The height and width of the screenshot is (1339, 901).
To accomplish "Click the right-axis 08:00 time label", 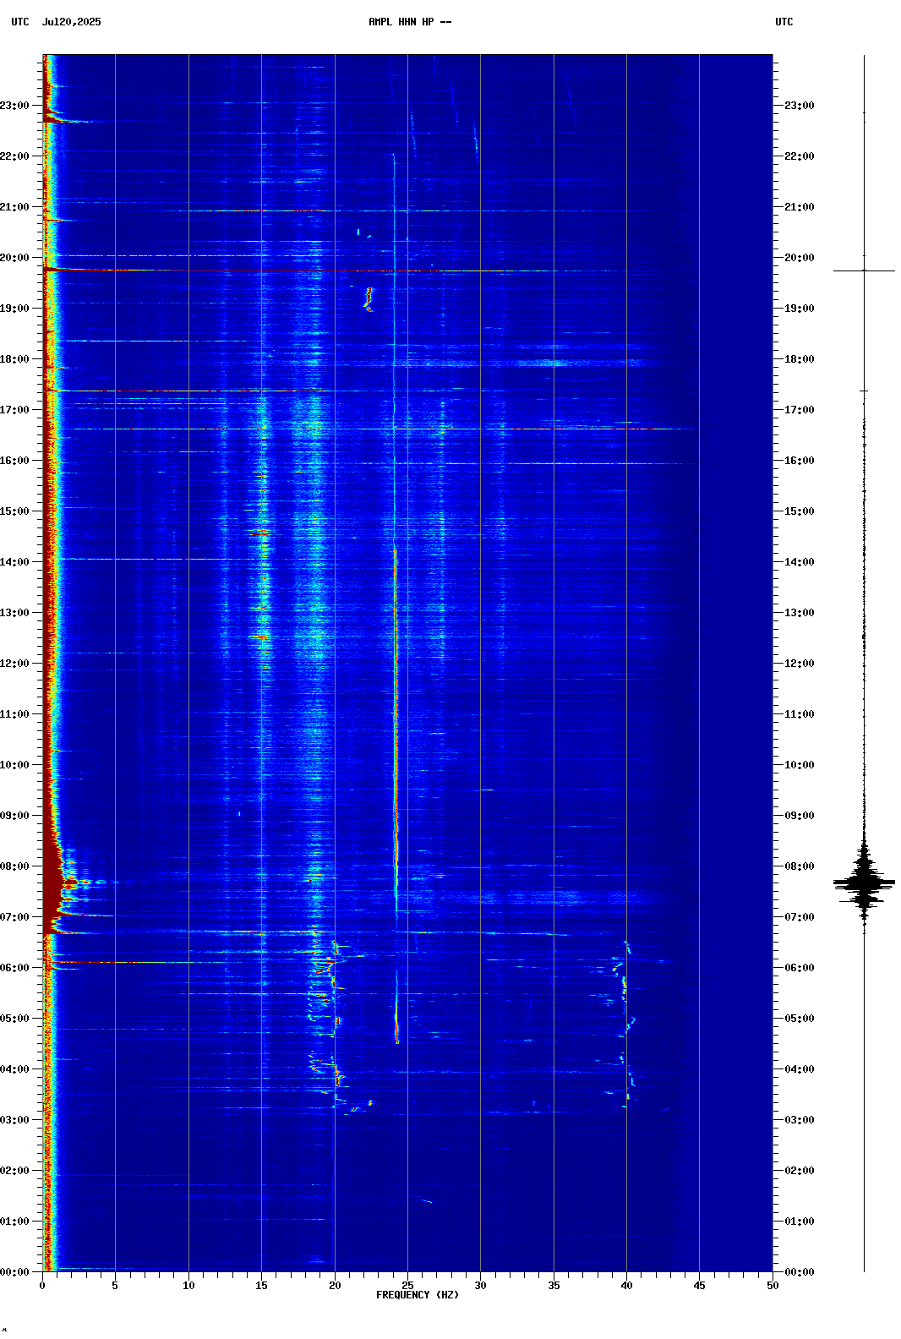I will point(800,866).
